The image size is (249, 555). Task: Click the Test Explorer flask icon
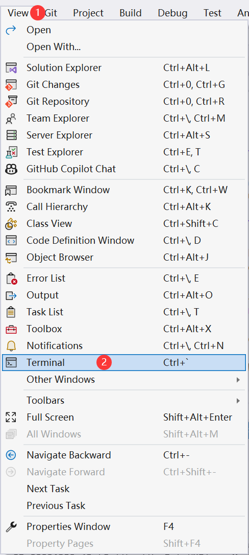click(11, 152)
